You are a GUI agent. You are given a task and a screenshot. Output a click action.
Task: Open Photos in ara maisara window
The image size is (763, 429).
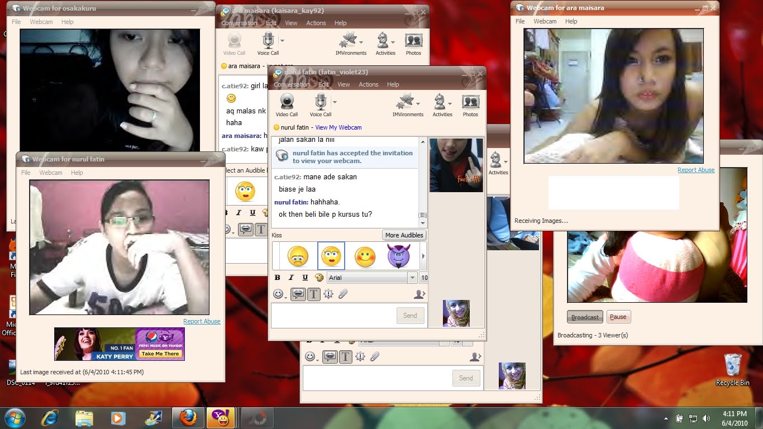click(x=413, y=44)
